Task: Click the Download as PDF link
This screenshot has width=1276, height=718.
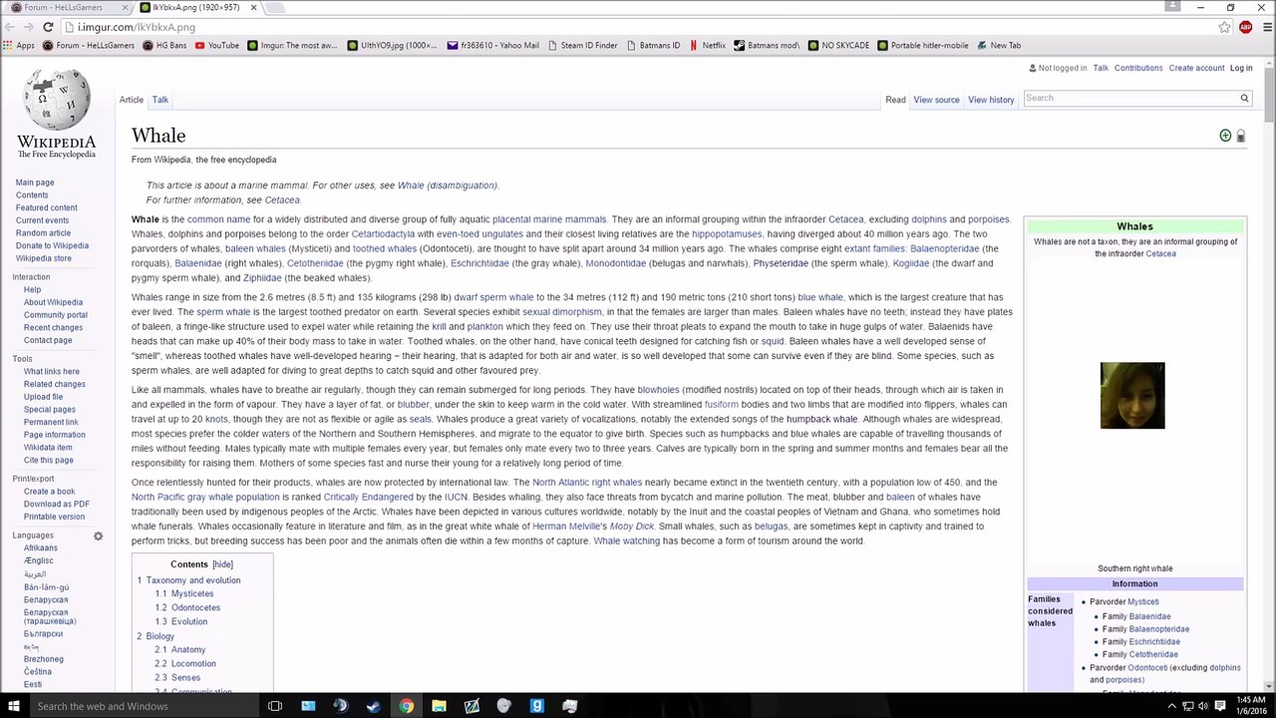Action: [56, 504]
